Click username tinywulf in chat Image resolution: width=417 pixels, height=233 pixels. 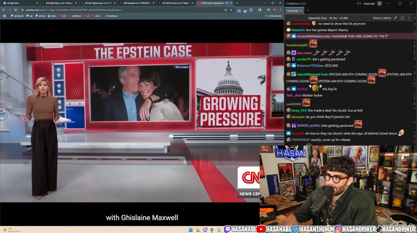[x=298, y=133]
